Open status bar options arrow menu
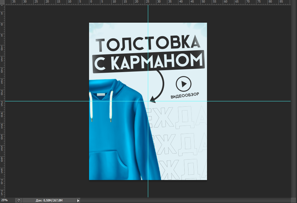 click(x=78, y=200)
